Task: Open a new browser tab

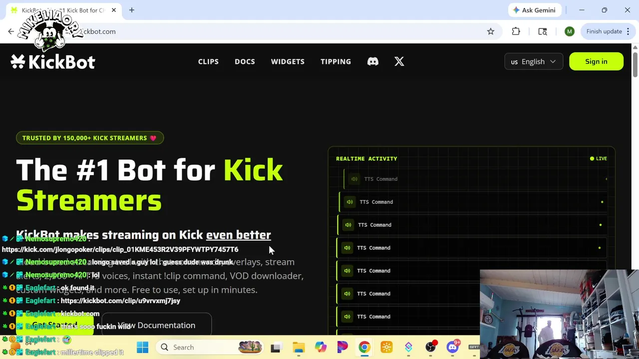Action: (132, 10)
